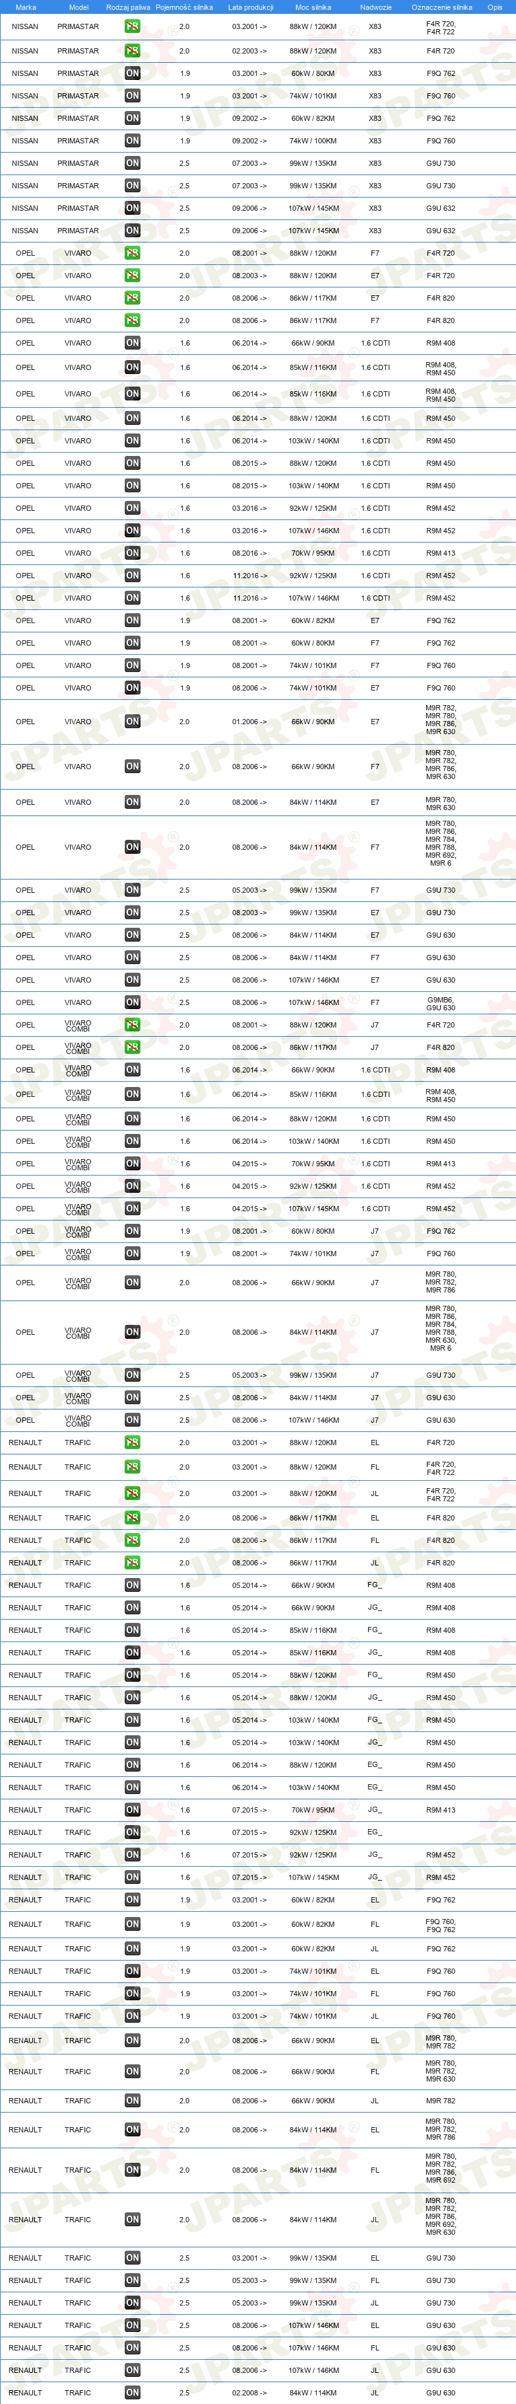Click the Oznaczenie silnika column header
Screen dimensions: 516x2404
[441, 7]
